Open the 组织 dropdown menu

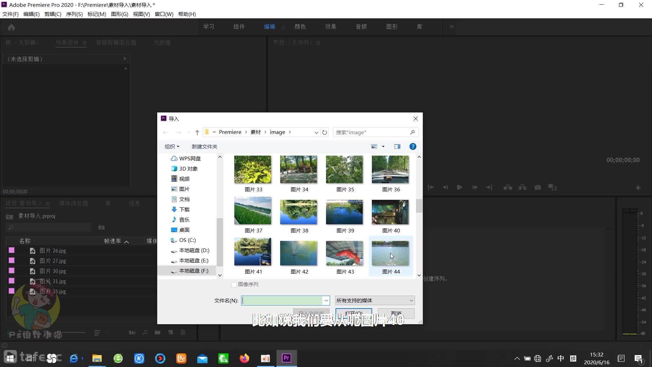coord(172,146)
